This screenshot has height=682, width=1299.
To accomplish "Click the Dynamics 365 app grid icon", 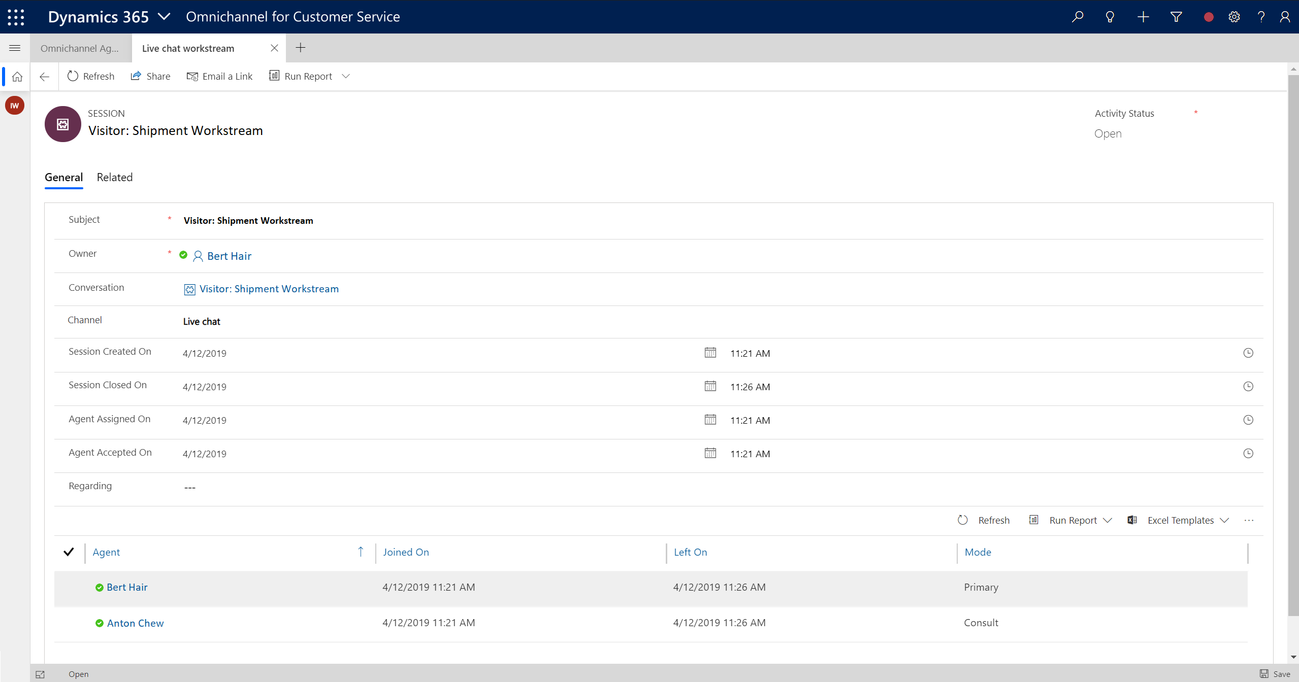I will 15,16.
